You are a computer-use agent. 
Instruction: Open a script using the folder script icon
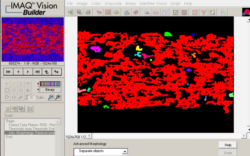click(14, 109)
